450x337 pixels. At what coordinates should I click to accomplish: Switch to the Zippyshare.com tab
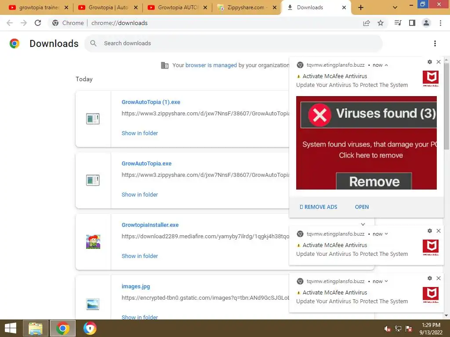[x=247, y=7]
